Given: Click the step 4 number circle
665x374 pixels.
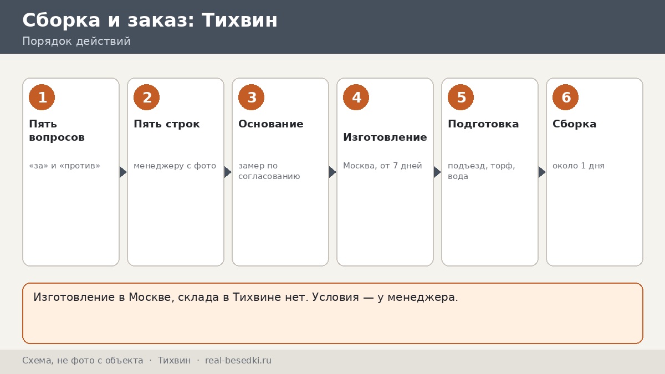Looking at the screenshot, I should [x=356, y=98].
